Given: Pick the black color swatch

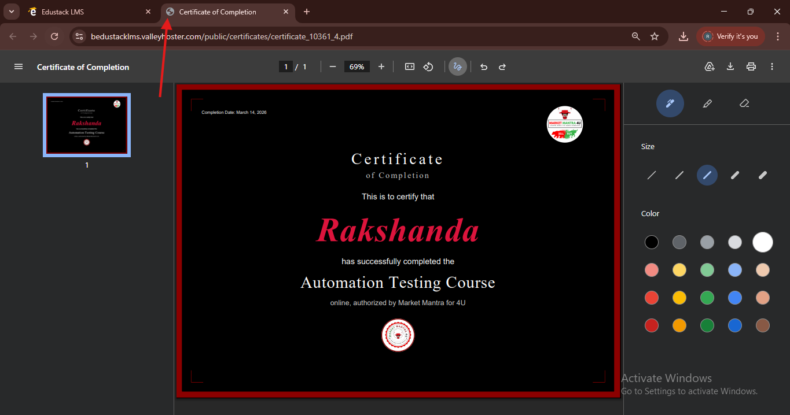Looking at the screenshot, I should [652, 242].
